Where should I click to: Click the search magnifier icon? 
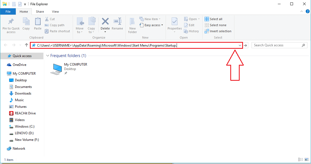click(x=303, y=45)
